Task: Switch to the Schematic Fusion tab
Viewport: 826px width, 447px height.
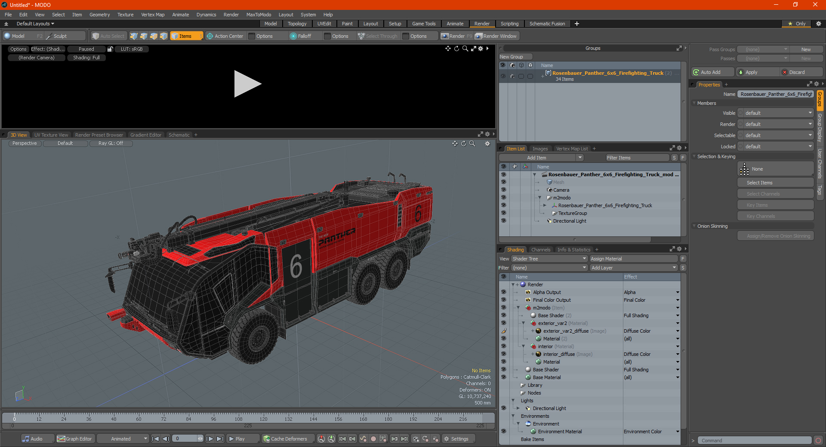Action: [547, 24]
